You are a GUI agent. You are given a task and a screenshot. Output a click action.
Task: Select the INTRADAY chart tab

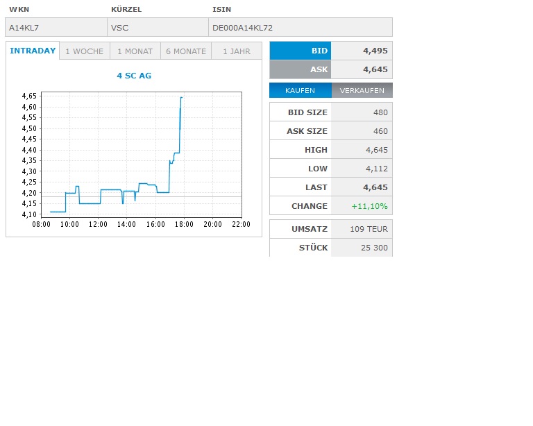coord(33,51)
